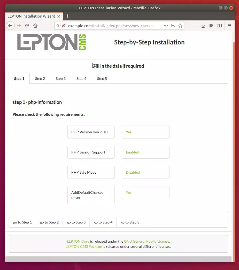Close the Firefox window
Viewport: 239px width, 270px height.
coord(231,8)
